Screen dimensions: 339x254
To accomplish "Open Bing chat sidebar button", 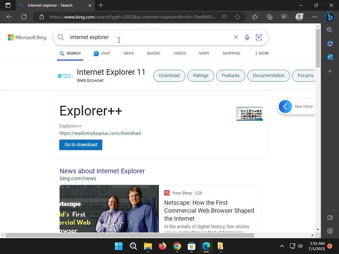I will [330, 17].
